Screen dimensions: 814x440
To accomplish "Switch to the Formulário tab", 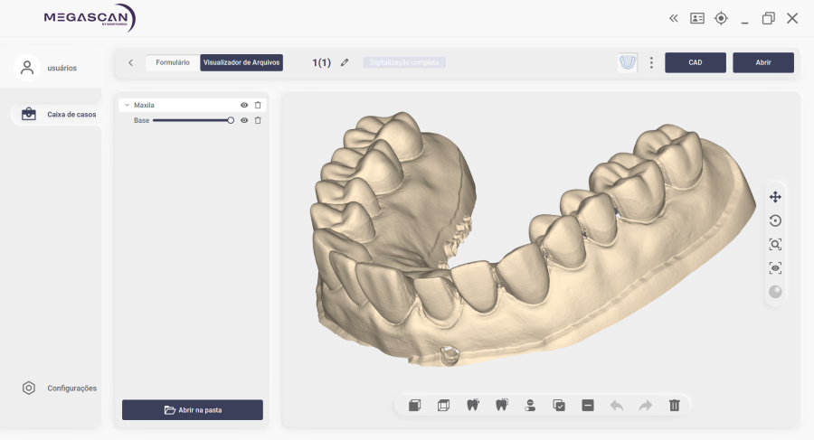I will click(173, 62).
